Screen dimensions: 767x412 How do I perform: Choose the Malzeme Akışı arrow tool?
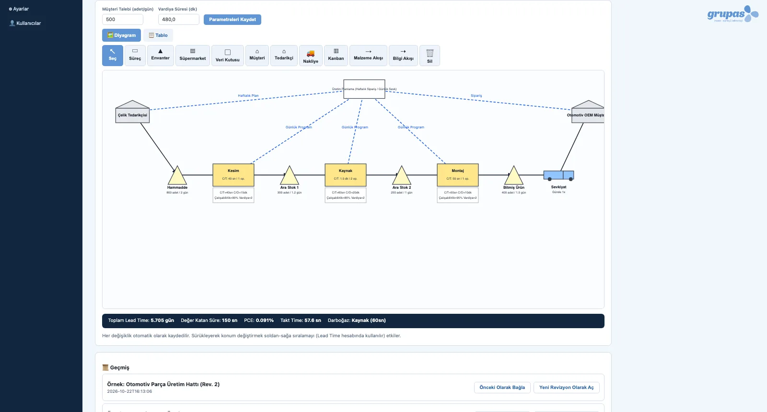pyautogui.click(x=368, y=56)
